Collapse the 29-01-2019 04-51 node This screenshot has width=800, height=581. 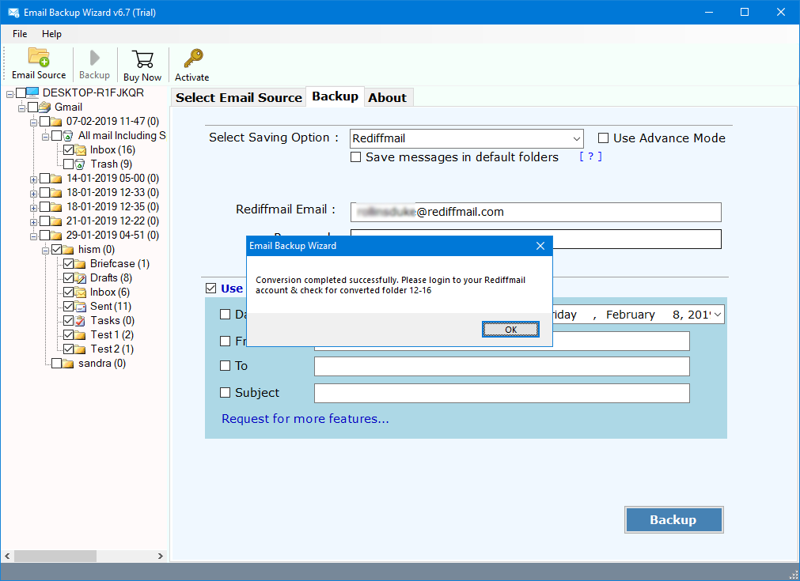[34, 237]
